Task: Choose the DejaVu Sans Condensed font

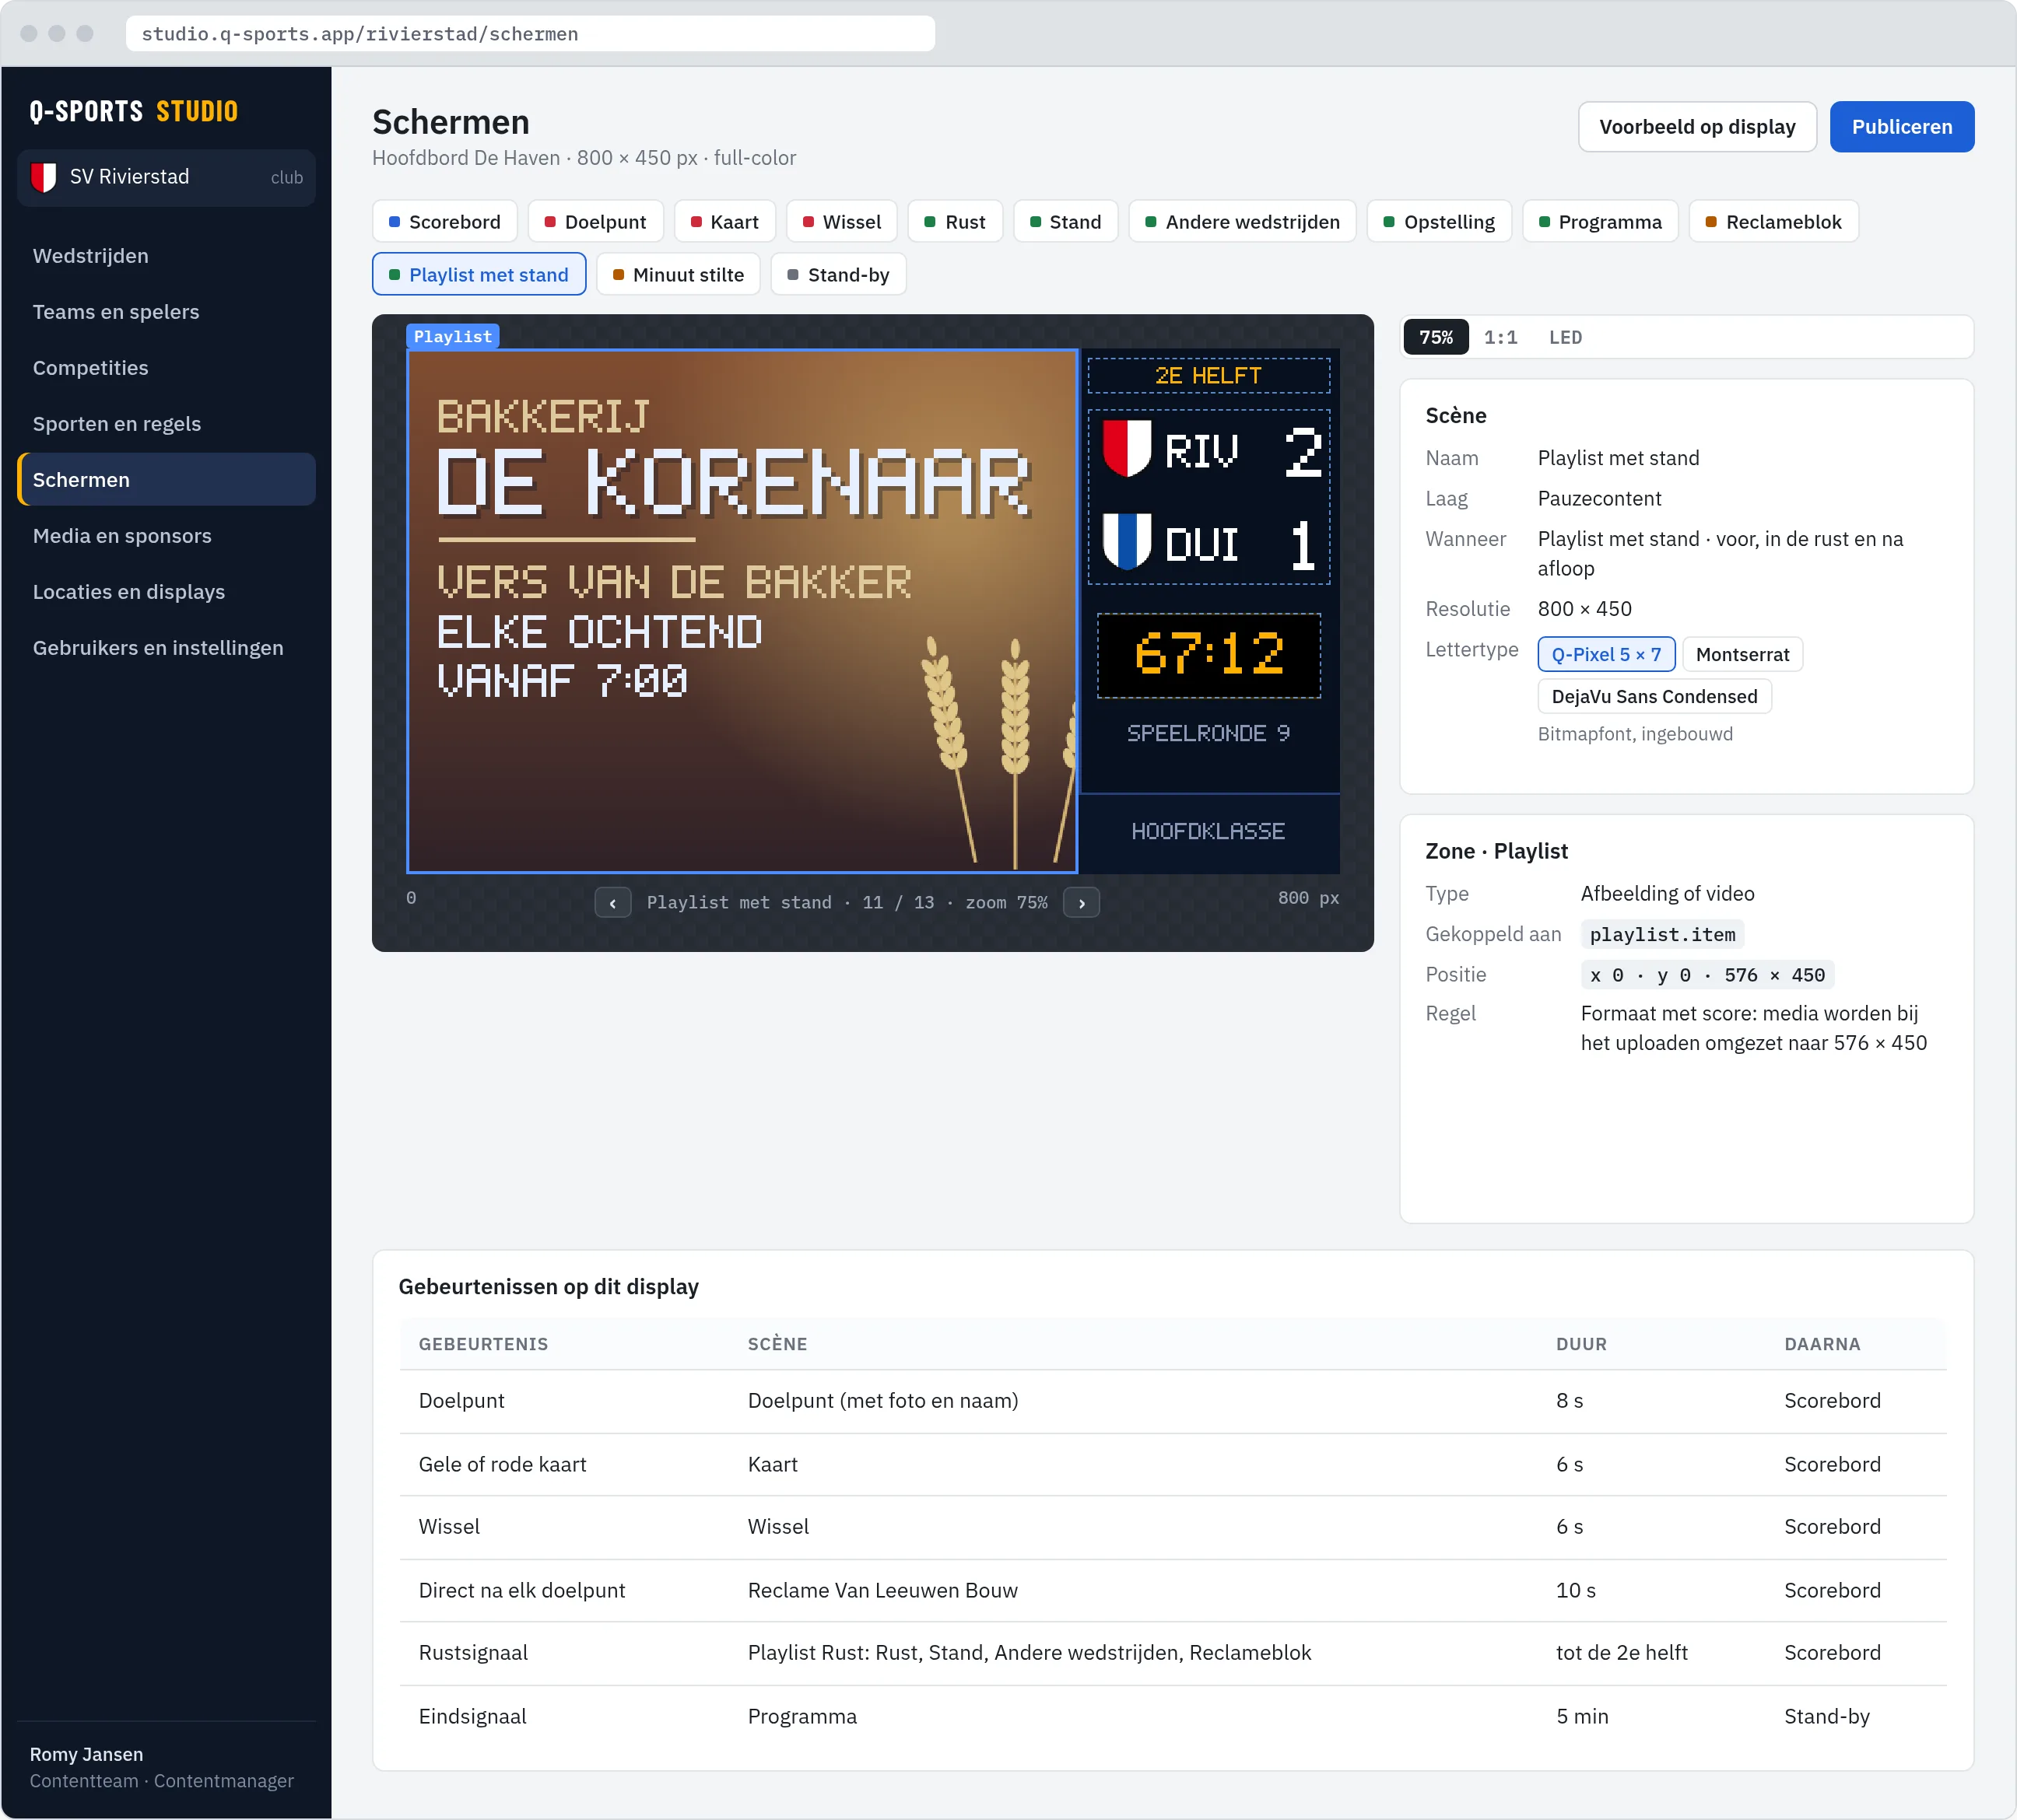Action: click(1654, 697)
